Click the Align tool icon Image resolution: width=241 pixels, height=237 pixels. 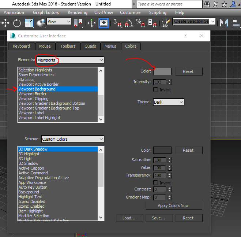(x=236, y=23)
